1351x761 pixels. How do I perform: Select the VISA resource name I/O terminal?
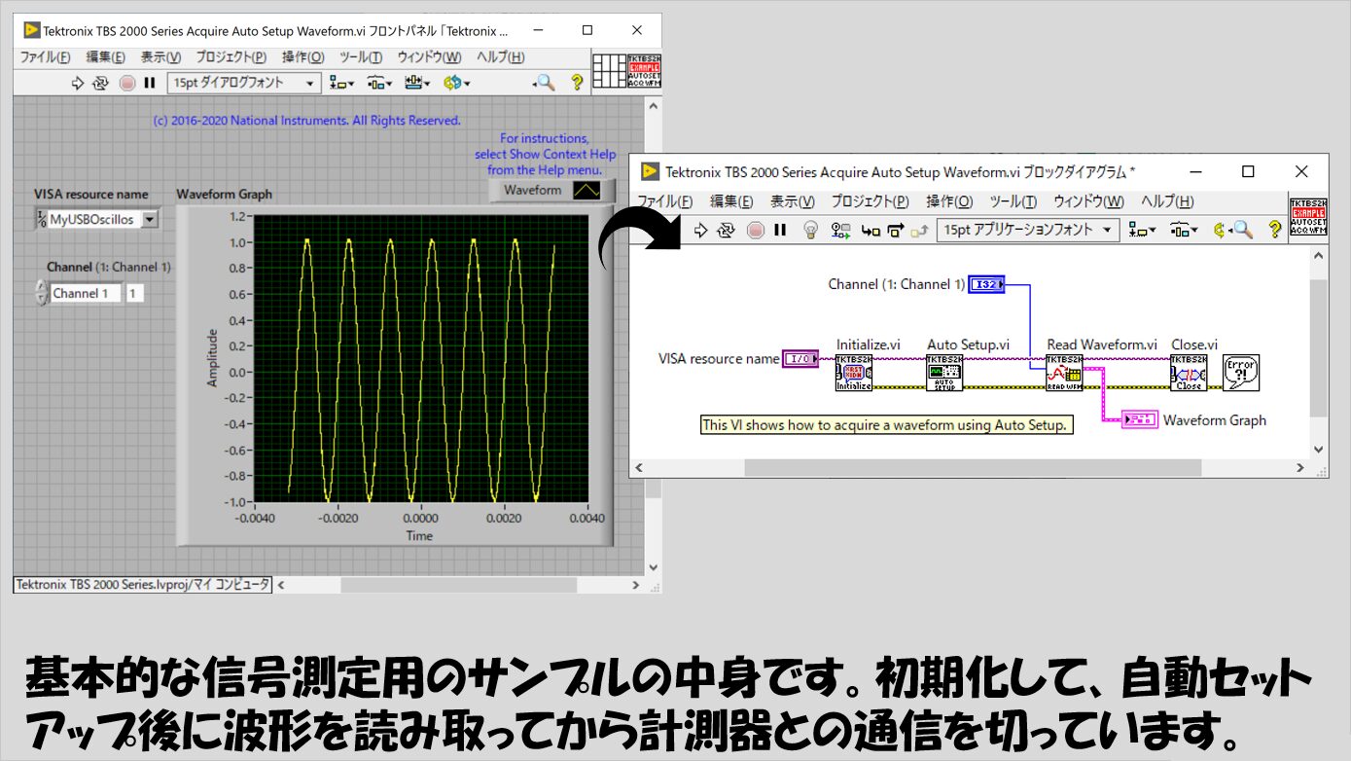pyautogui.click(x=800, y=359)
